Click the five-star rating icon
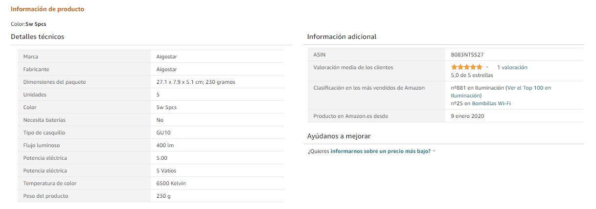 [466, 67]
